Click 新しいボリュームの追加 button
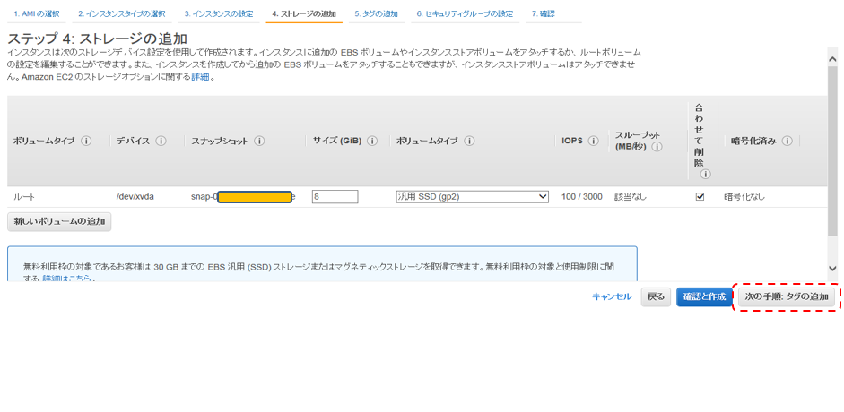 point(59,221)
